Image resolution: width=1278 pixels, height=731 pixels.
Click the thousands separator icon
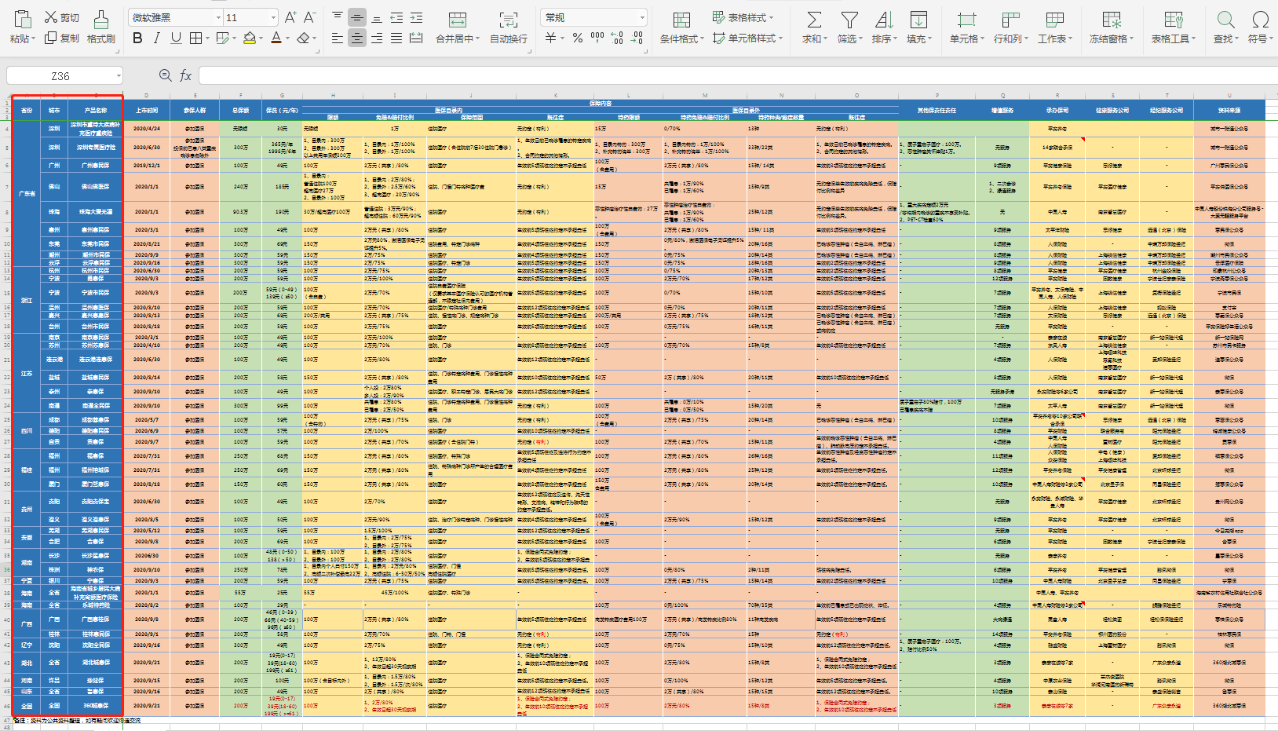point(597,37)
